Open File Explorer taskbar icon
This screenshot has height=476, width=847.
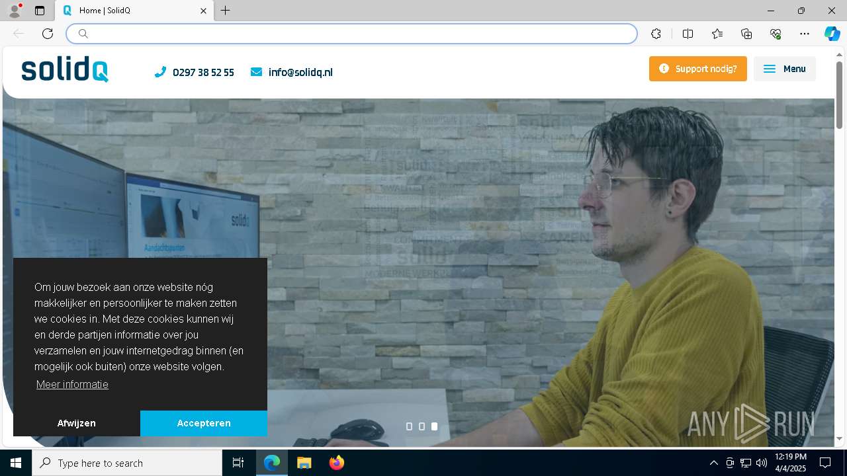pos(304,463)
